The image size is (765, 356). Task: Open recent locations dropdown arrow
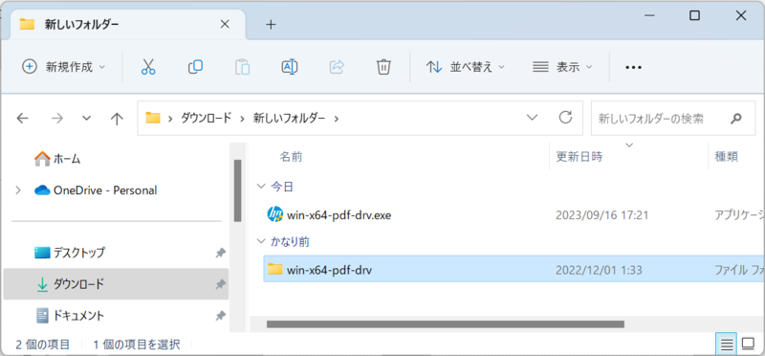coord(87,118)
